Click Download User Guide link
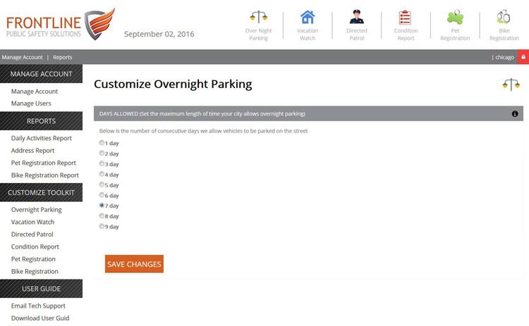529x326 pixels. pyautogui.click(x=40, y=318)
